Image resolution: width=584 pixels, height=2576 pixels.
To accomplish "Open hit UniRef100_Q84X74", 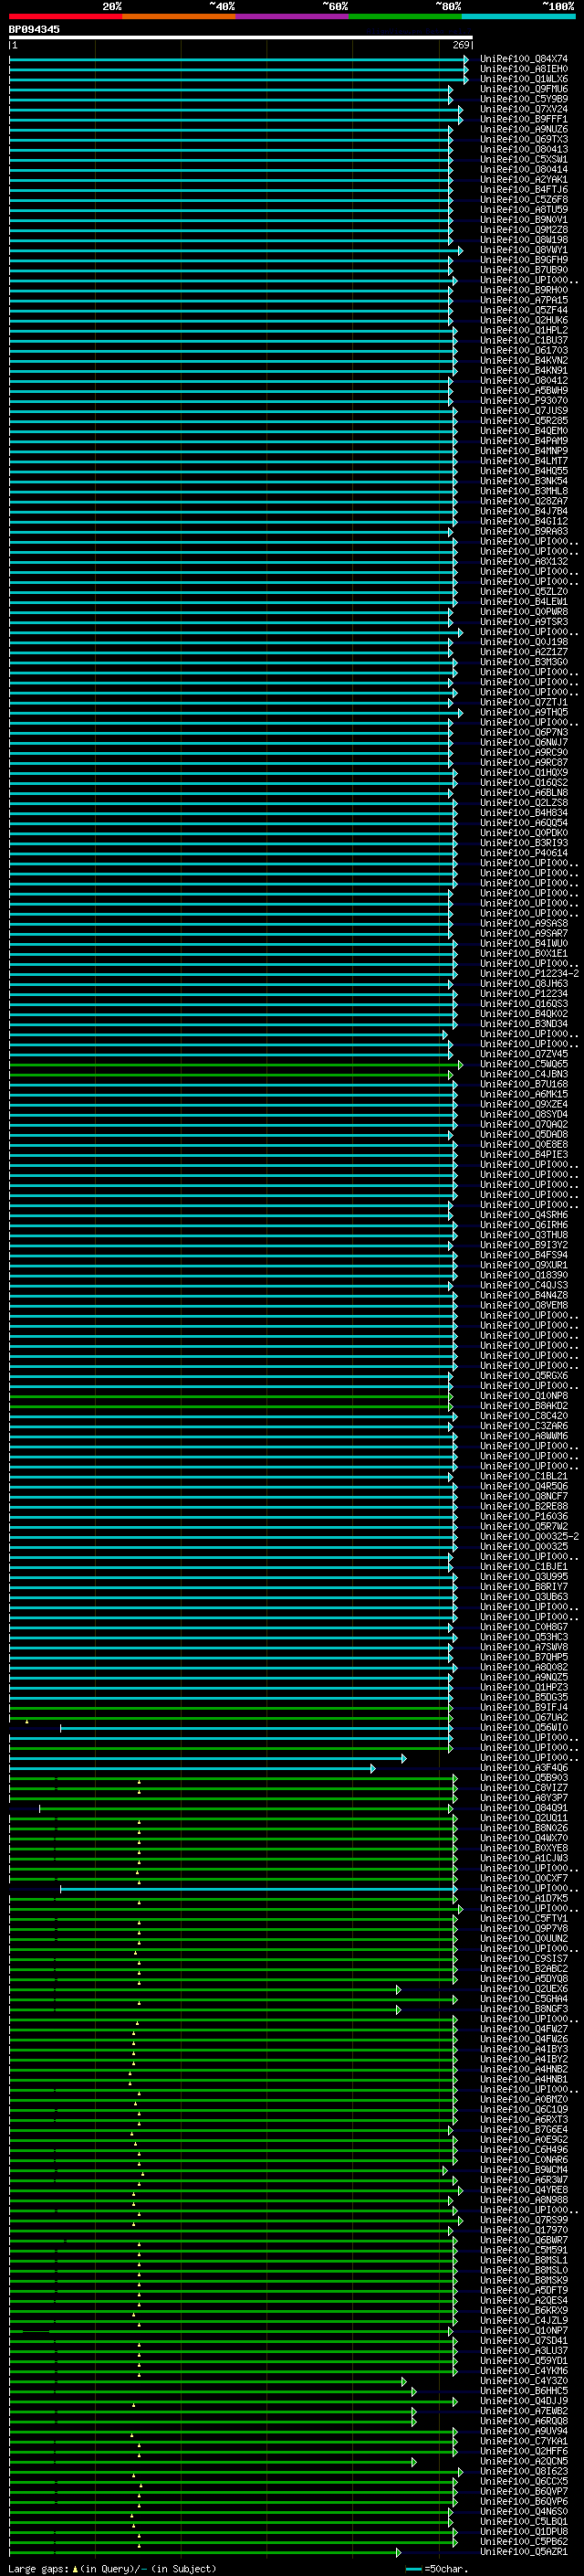I will 523,59.
